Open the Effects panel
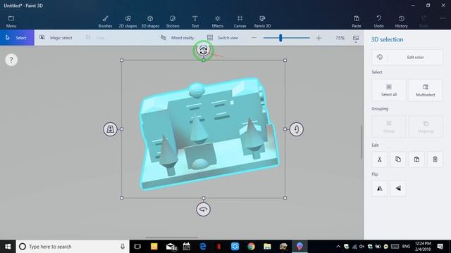Image resolution: width=451 pixels, height=253 pixels. click(218, 22)
